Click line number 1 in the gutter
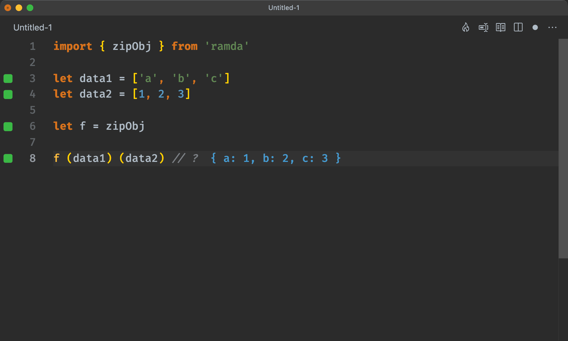Screen dimensions: 568x341 coord(33,46)
